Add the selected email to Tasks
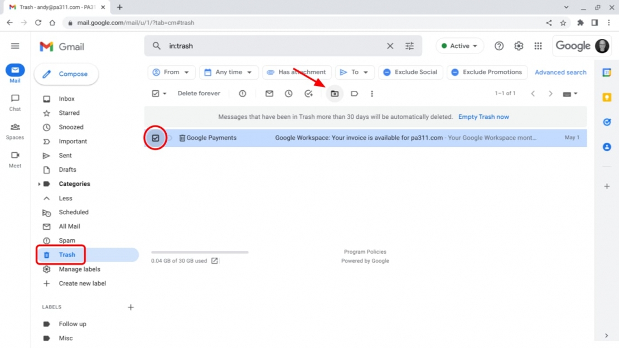Image resolution: width=619 pixels, height=348 pixels. point(308,93)
